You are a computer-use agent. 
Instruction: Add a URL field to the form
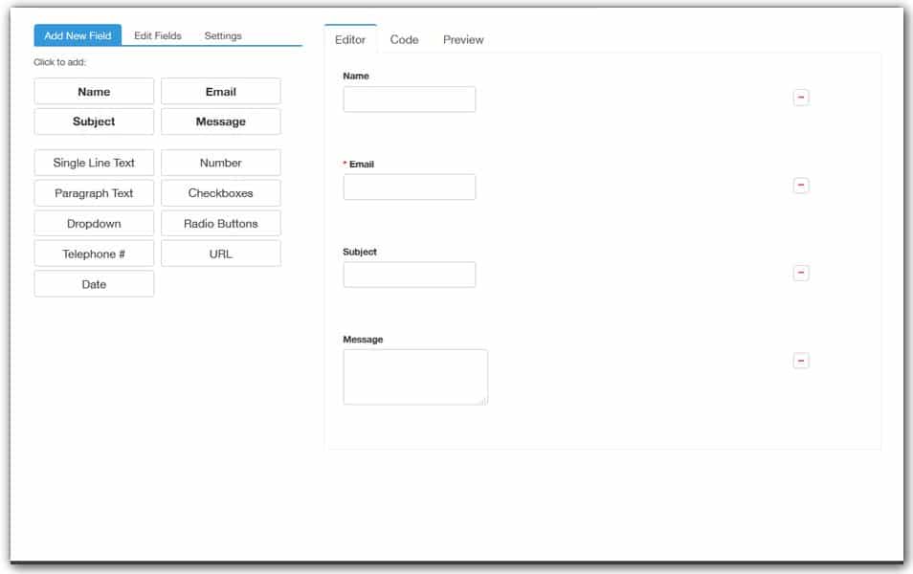(221, 253)
